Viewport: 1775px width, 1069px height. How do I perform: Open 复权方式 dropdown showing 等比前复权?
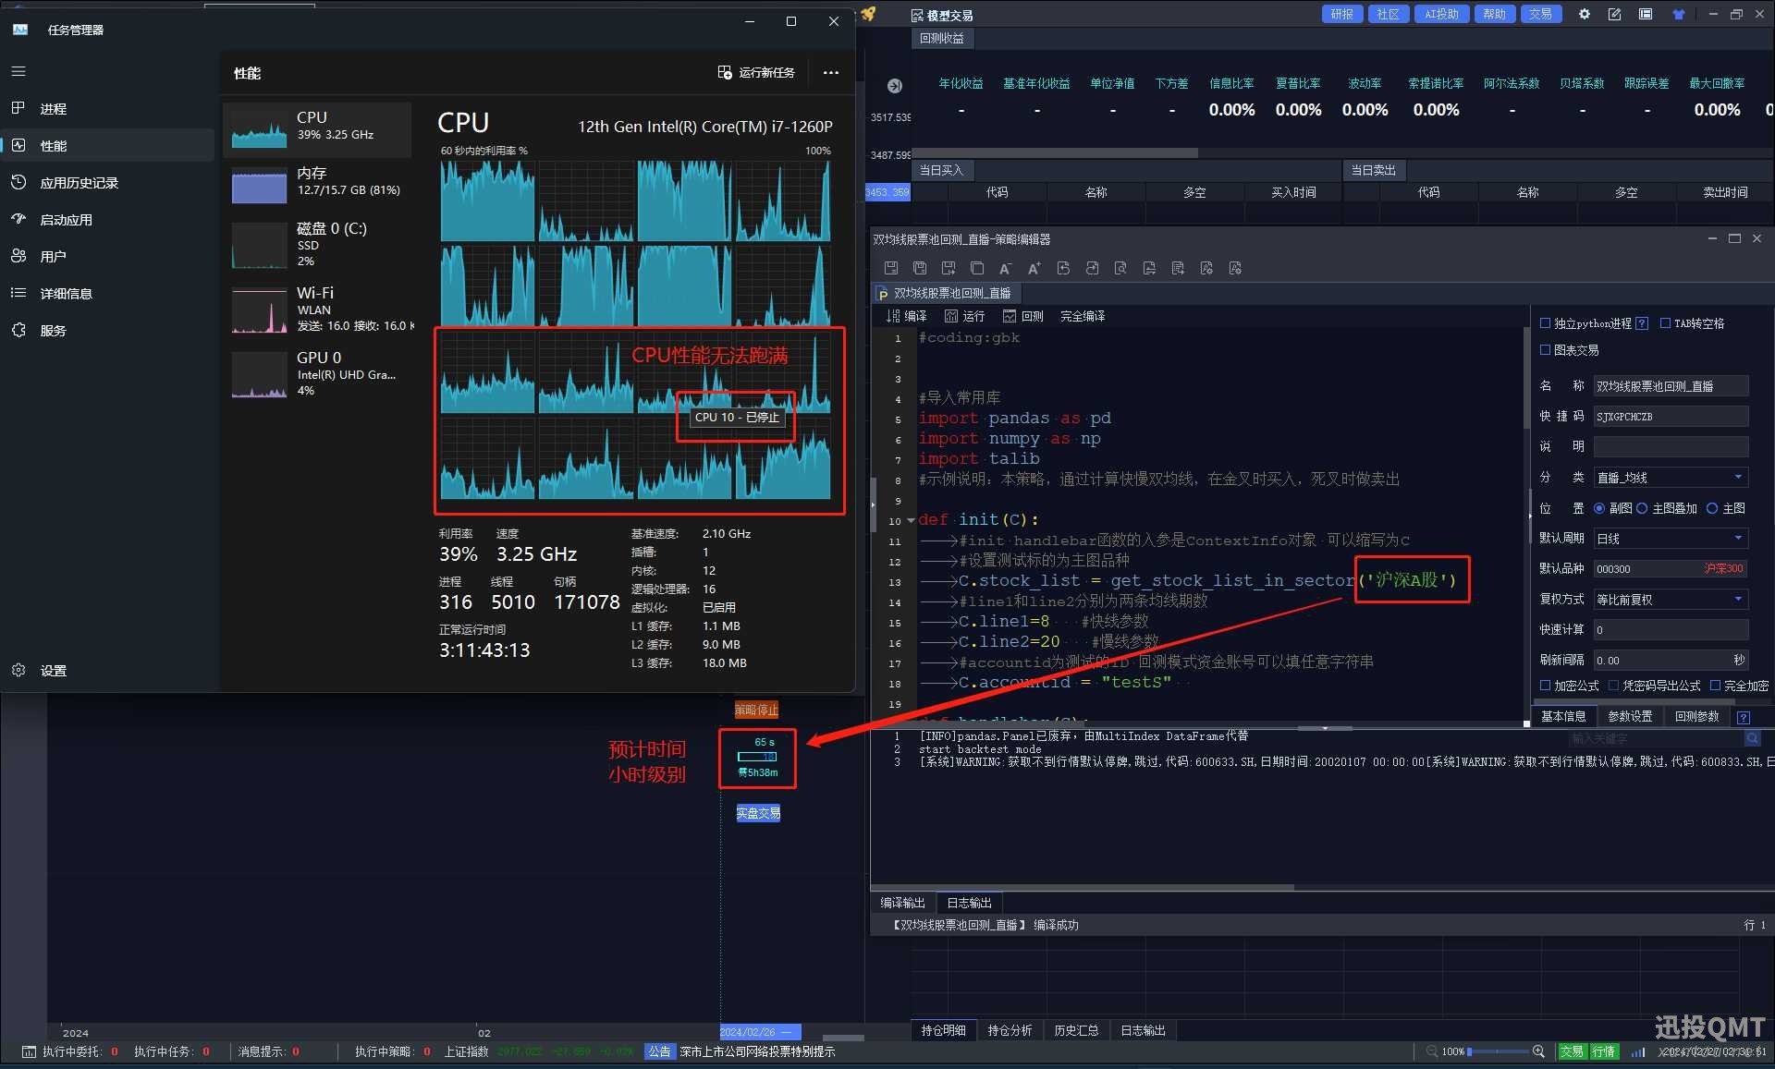(x=1671, y=600)
